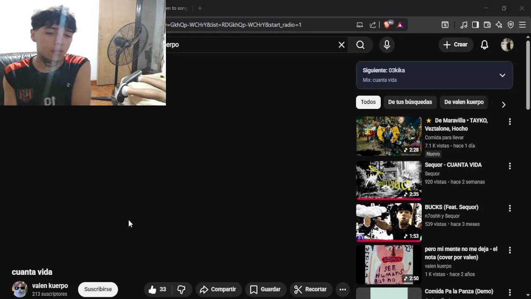Click the Suscribirse button
The width and height of the screenshot is (531, 299).
98,289
